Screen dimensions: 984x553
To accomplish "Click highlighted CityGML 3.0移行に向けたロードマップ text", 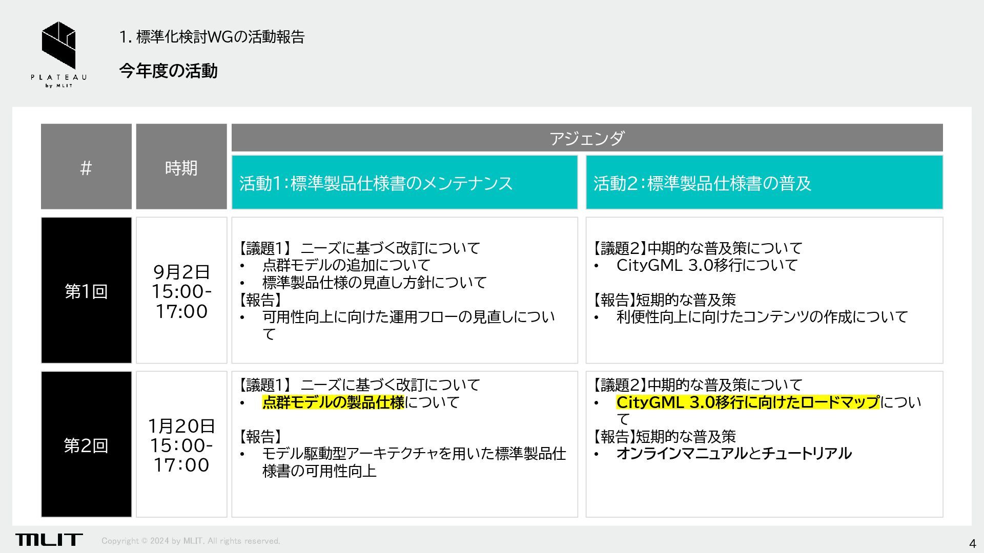I will [x=747, y=402].
